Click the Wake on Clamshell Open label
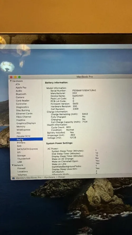This screenshot has width=132, height=235. [65, 162]
